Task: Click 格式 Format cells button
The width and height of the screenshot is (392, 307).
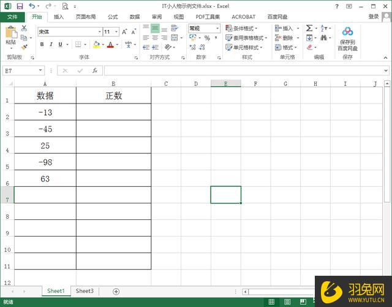Action: point(286,47)
